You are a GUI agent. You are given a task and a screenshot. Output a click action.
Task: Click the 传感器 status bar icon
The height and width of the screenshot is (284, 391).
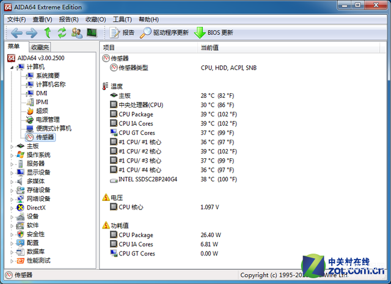point(9,275)
